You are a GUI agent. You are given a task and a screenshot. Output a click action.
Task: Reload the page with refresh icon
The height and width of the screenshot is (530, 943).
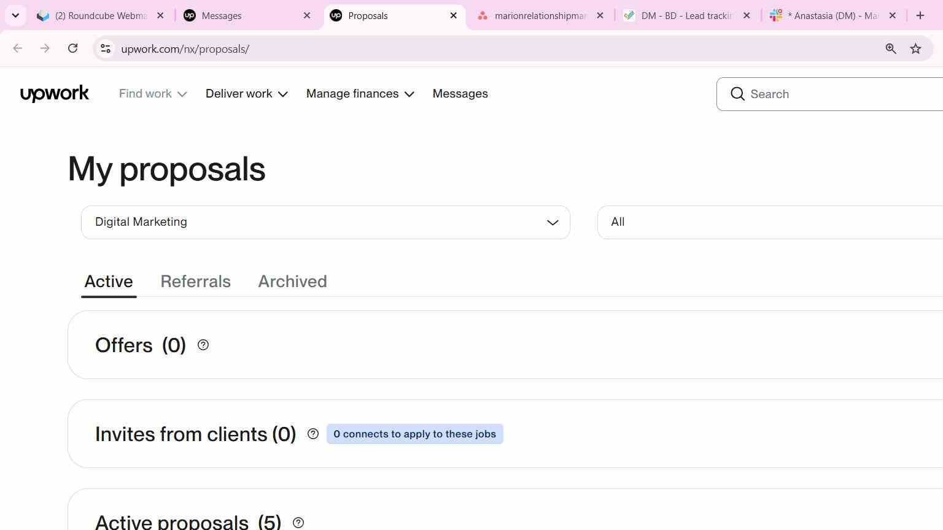[x=72, y=48]
